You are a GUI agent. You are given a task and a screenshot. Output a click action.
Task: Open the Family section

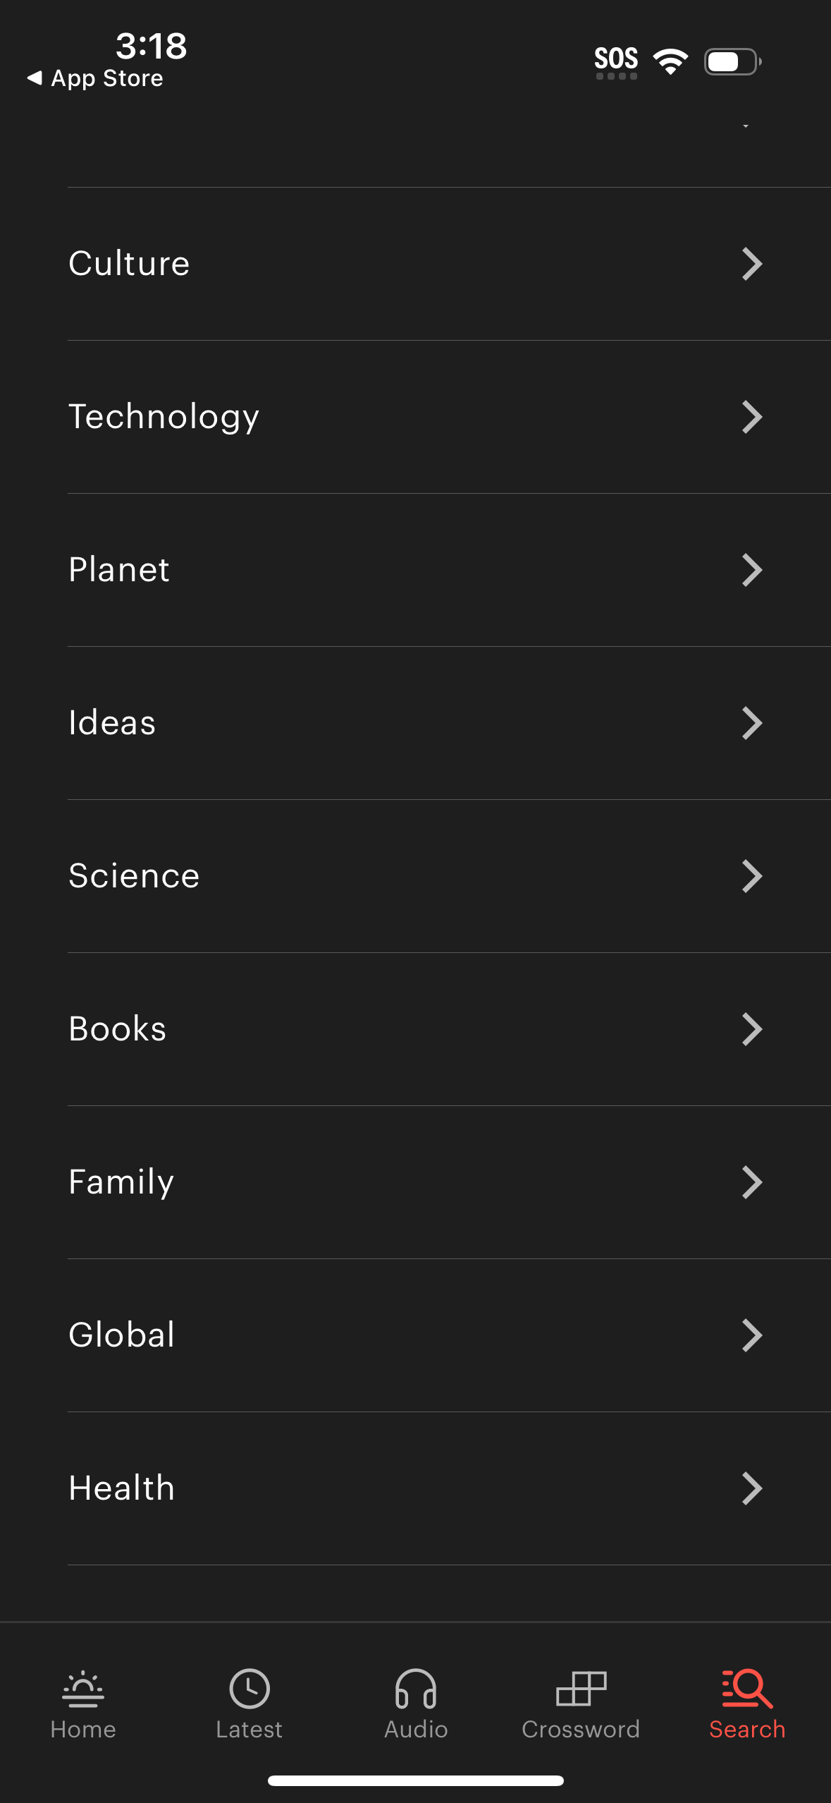pyautogui.click(x=121, y=1182)
